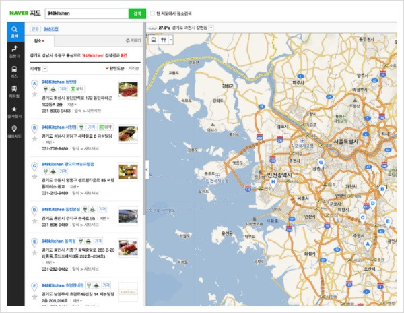Screen dimensions: 404x313
Task: Select marker C pin in the results list
Action: [34, 167]
